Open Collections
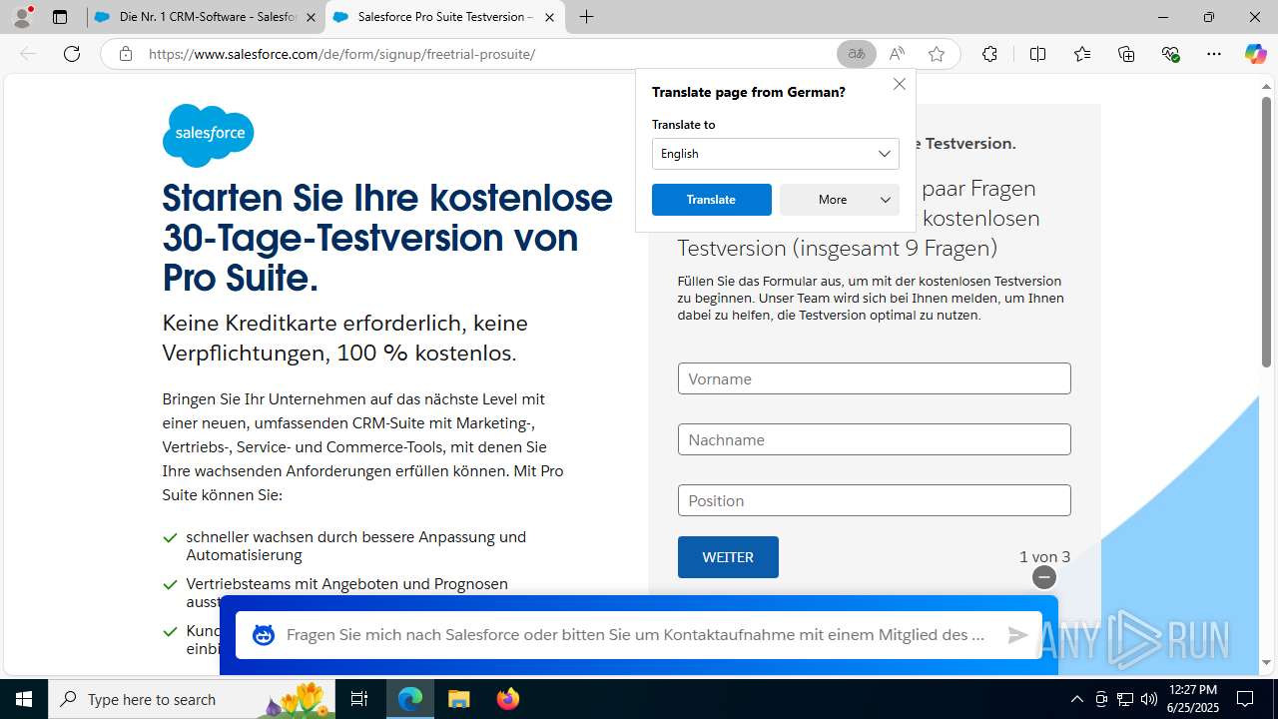 (1127, 54)
